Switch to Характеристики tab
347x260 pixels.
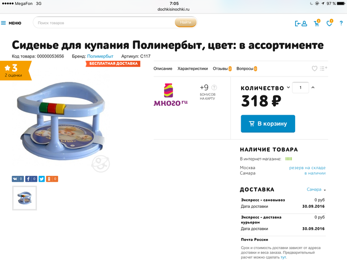pos(192,69)
